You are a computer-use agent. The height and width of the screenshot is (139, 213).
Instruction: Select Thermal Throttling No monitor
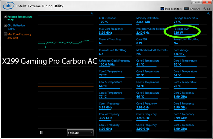[115, 41]
